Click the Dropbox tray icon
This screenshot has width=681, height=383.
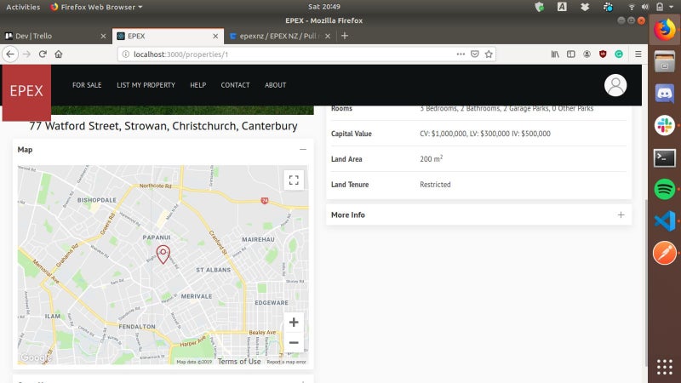tap(585, 7)
